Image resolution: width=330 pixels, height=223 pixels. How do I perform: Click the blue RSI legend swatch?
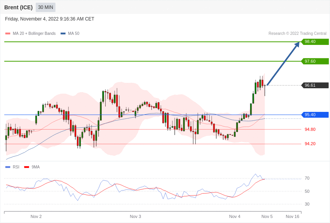(8, 167)
